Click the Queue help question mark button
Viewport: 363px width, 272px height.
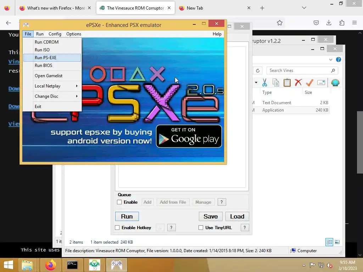pyautogui.click(x=222, y=202)
